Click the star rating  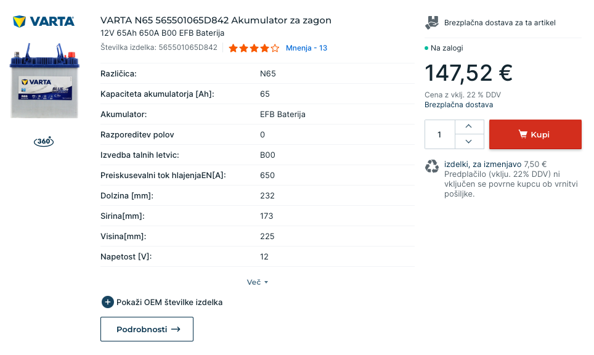pyautogui.click(x=254, y=48)
